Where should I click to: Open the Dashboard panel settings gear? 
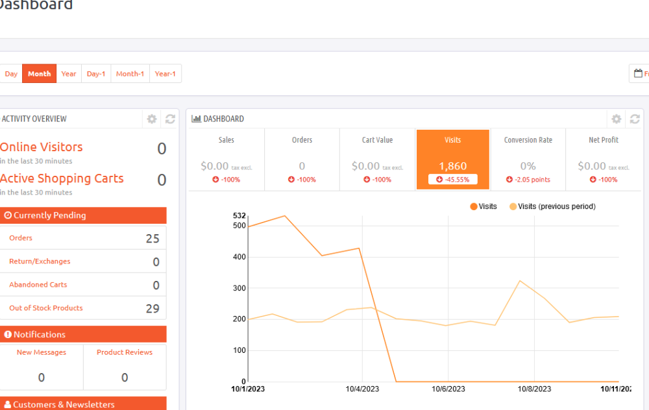617,119
